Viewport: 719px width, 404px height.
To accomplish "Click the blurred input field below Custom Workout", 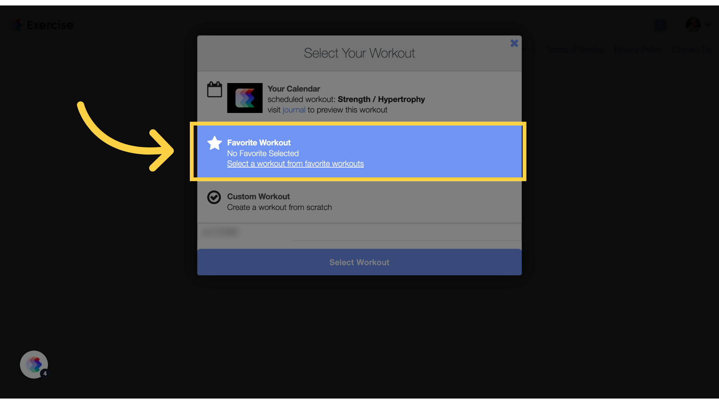I will [359, 232].
